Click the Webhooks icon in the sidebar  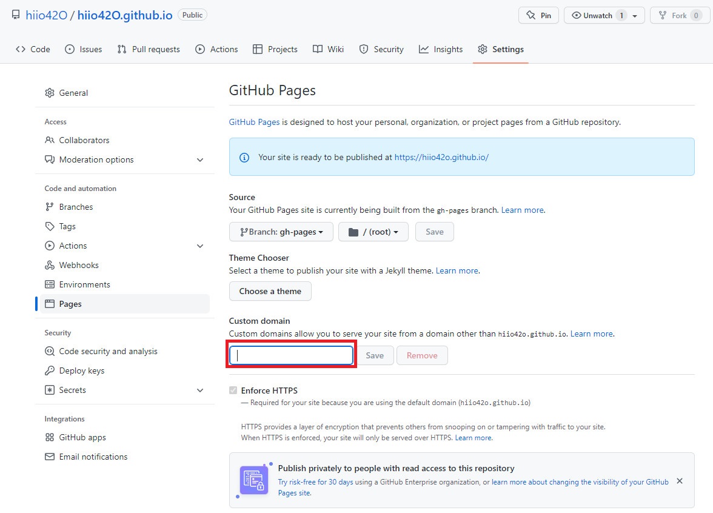coord(50,265)
